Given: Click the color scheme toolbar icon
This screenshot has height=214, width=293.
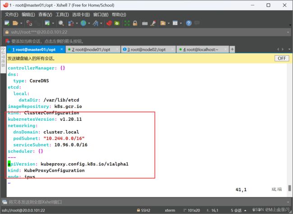Looking at the screenshot, I should (71, 23).
